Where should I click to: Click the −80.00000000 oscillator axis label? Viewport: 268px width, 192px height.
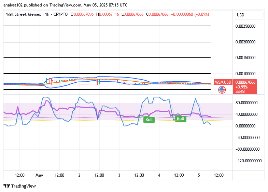tap(248, 149)
